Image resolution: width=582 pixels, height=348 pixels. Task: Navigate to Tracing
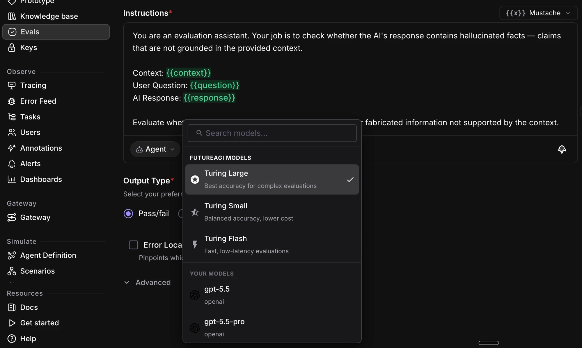coord(56,85)
